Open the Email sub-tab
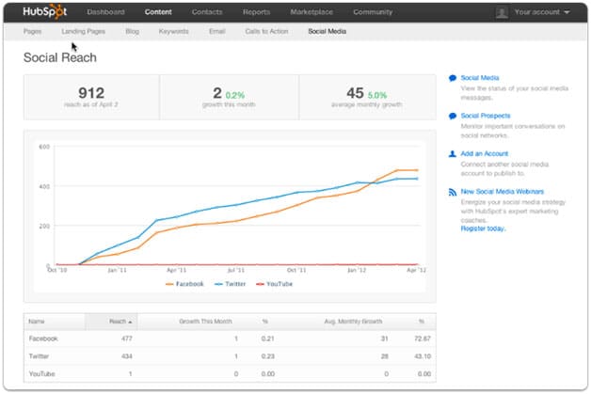The width and height of the screenshot is (591, 394). [217, 31]
